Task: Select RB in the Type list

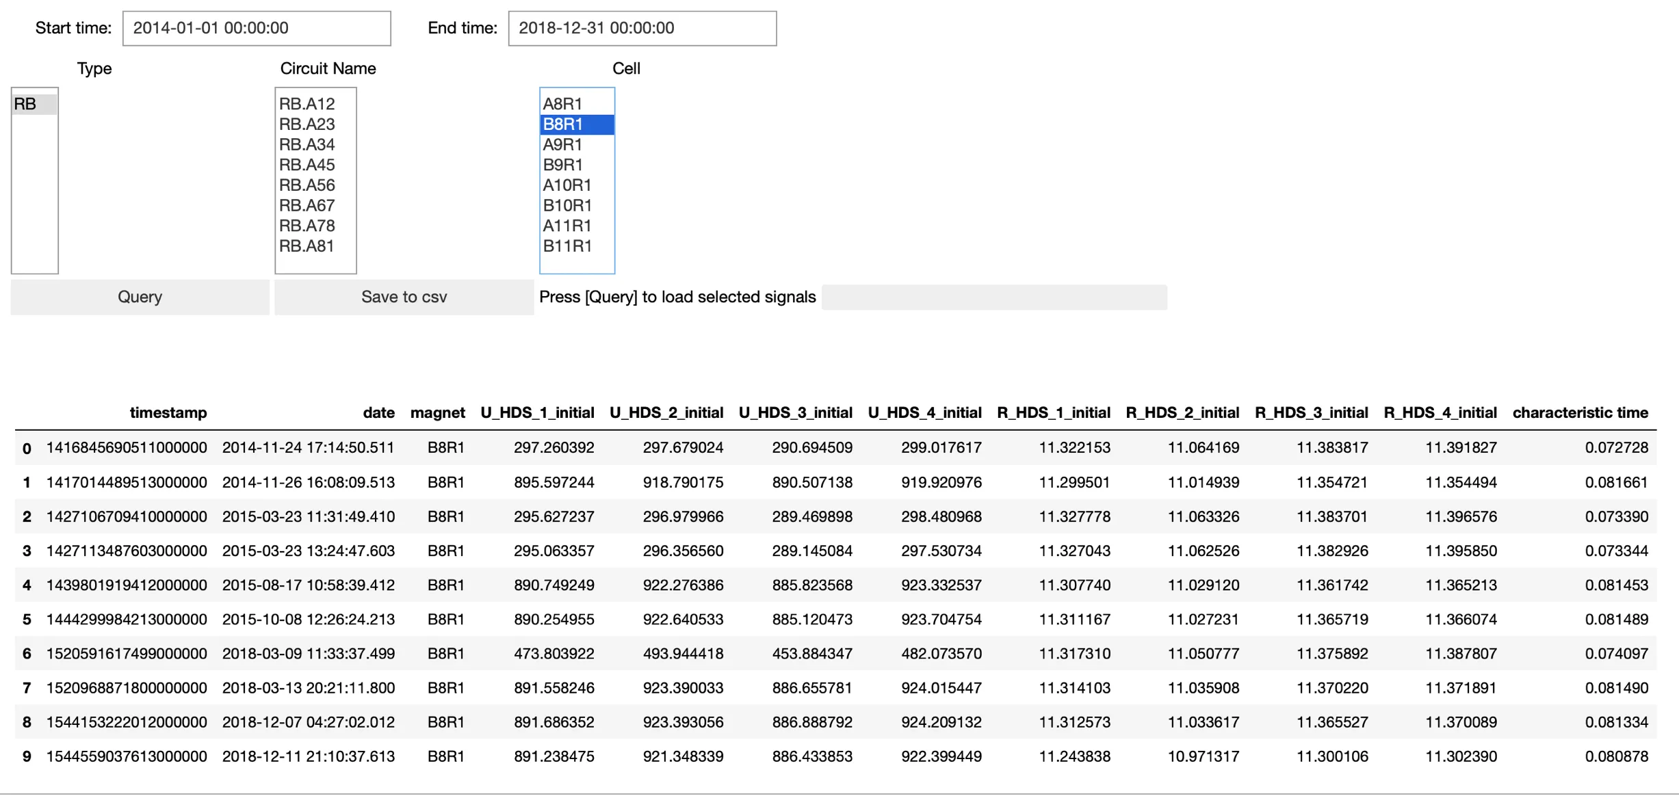Action: [x=34, y=104]
